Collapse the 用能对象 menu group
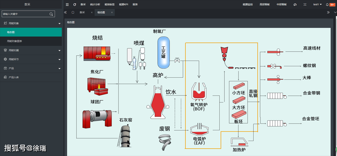The width and height of the screenshot is (337, 156). click(x=59, y=24)
